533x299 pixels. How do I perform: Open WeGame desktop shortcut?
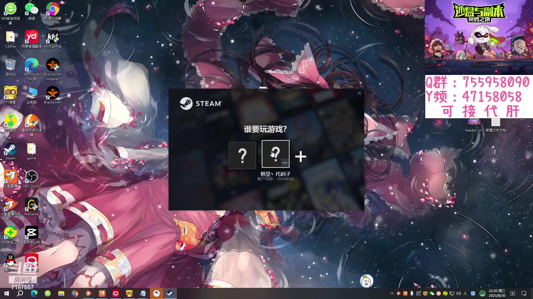(x=32, y=207)
